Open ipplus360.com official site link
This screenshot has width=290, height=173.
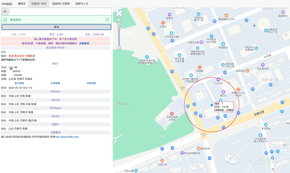point(67,137)
